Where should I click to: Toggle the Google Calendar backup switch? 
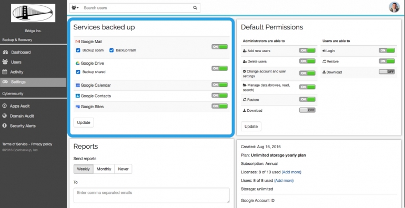pyautogui.click(x=219, y=85)
